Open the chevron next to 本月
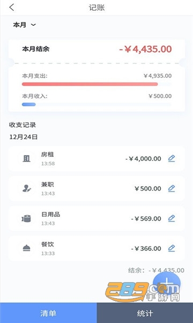This screenshot has height=323, width=193. [33, 25]
